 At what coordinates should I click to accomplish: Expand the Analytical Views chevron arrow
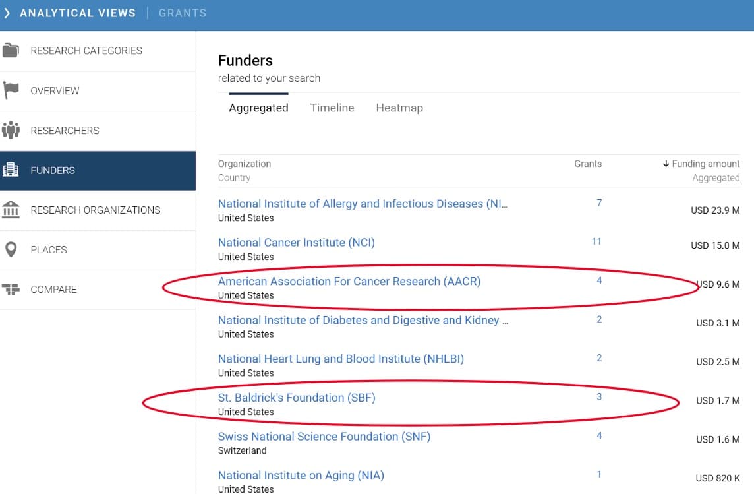click(x=7, y=13)
